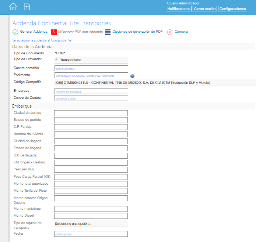The height and width of the screenshot is (242, 256).
Task: Click the PDF options stacked-lines icon
Action: pyautogui.click(x=108, y=32)
